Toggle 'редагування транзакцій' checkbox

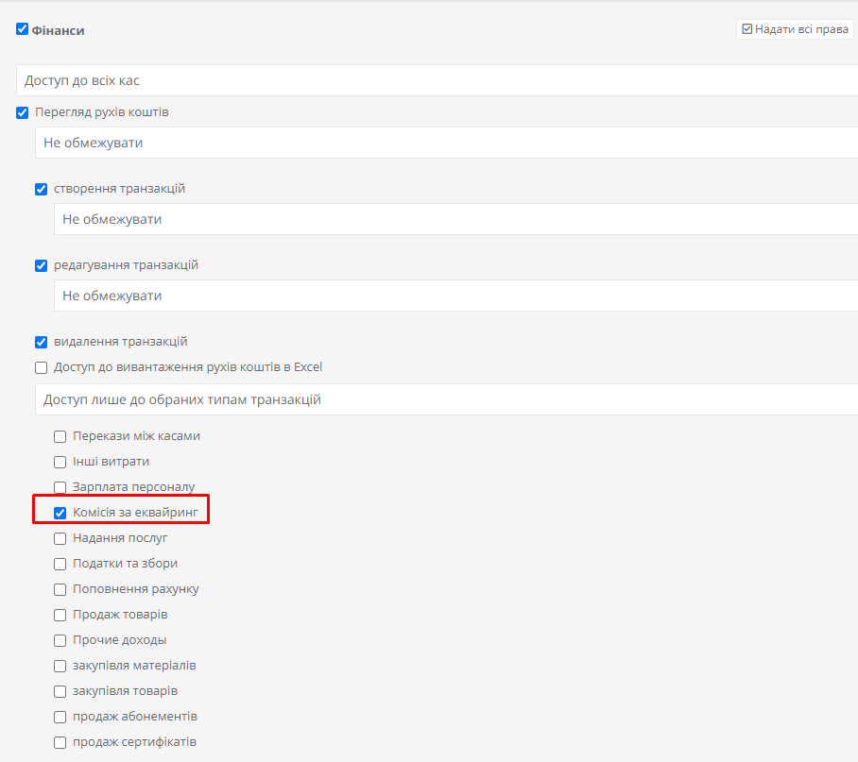click(x=41, y=265)
